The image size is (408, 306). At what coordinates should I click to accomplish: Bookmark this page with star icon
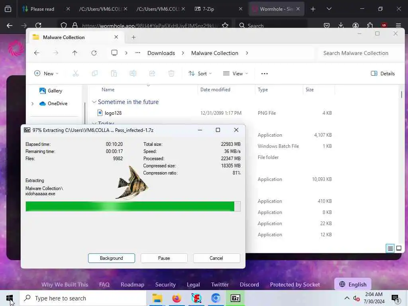click(x=225, y=25)
